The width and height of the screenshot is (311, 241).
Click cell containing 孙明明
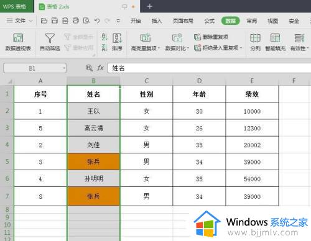tap(93, 179)
